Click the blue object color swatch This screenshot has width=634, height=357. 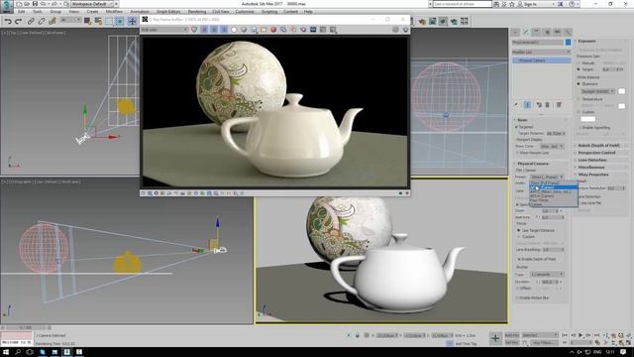(568, 42)
